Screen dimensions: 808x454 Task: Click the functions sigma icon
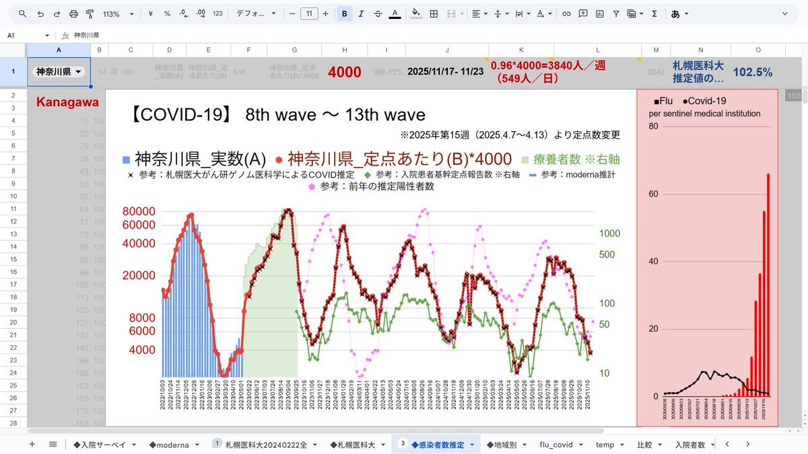pyautogui.click(x=654, y=13)
